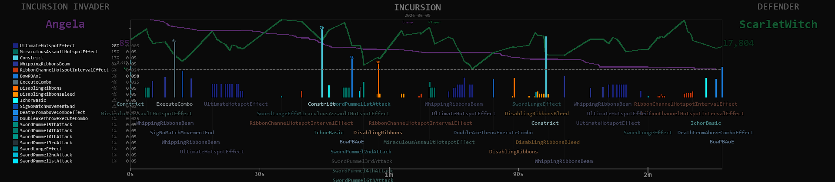Click the SwordPummel1stAttack legend color swatch
The image size is (835, 182).
[15, 161]
